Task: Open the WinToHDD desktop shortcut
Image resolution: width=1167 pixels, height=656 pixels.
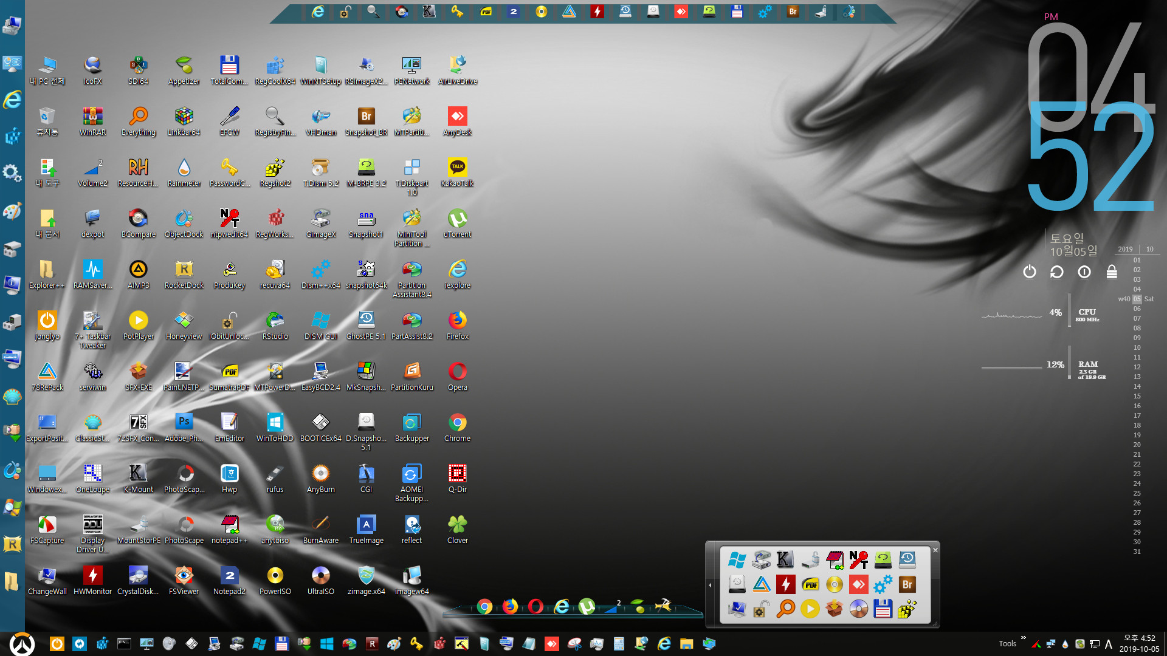Action: tap(275, 427)
